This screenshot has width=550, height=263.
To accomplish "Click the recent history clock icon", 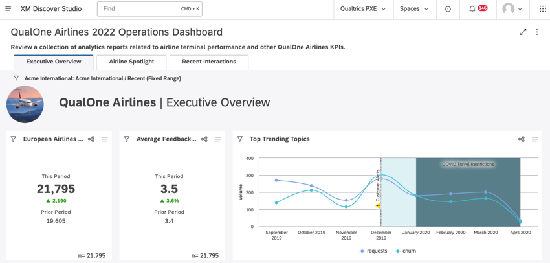I will tap(448, 9).
